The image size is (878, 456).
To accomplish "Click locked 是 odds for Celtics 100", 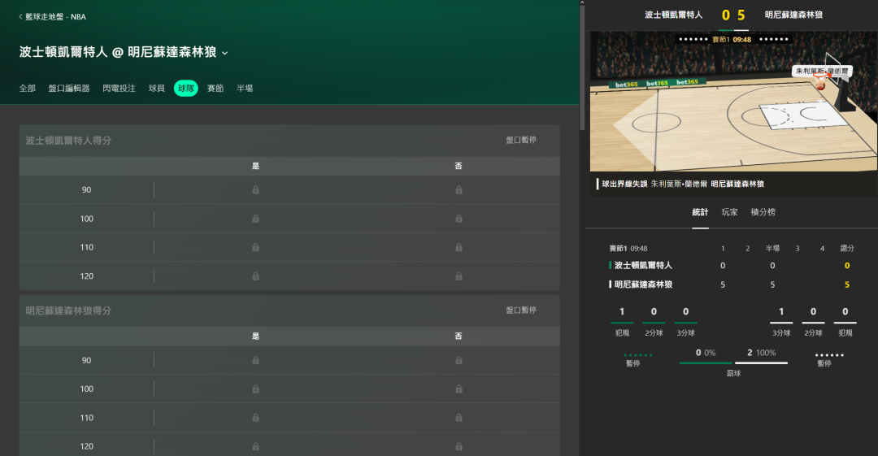I will click(255, 219).
